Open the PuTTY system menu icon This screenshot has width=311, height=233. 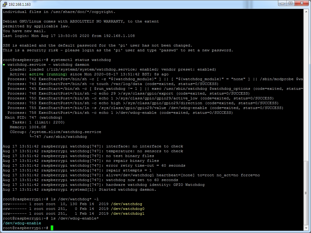tap(4, 4)
